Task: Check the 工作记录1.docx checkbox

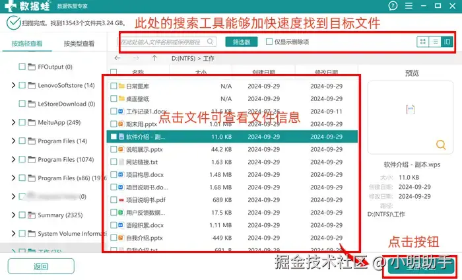Action: tap(114, 112)
